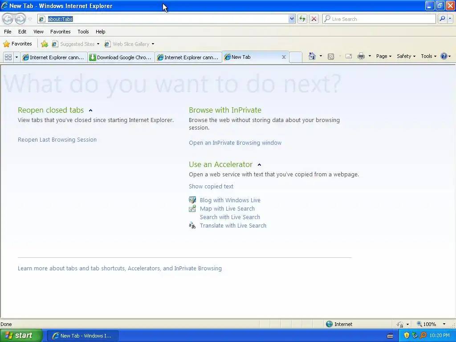Open the Help menu

coord(101,32)
